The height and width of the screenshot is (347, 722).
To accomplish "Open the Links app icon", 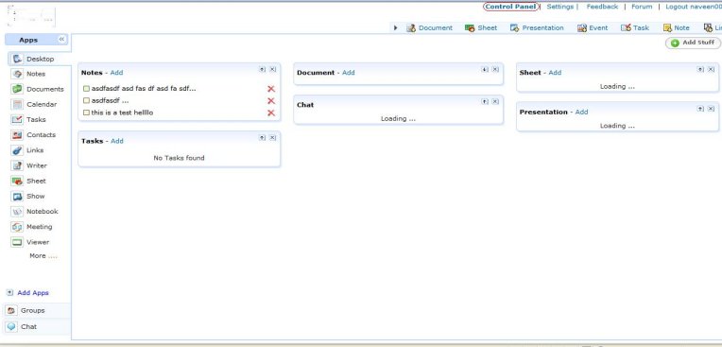I will coord(18,150).
